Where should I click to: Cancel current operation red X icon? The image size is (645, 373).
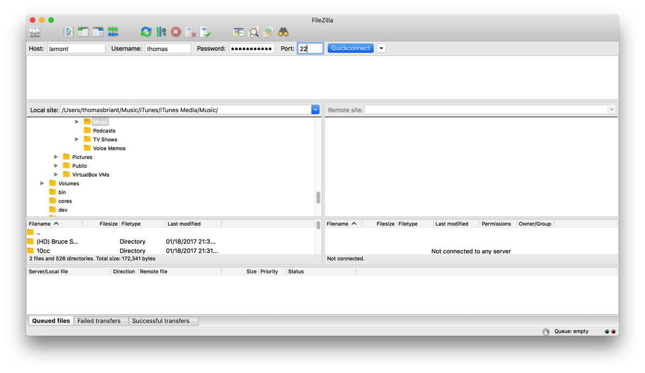(x=176, y=32)
